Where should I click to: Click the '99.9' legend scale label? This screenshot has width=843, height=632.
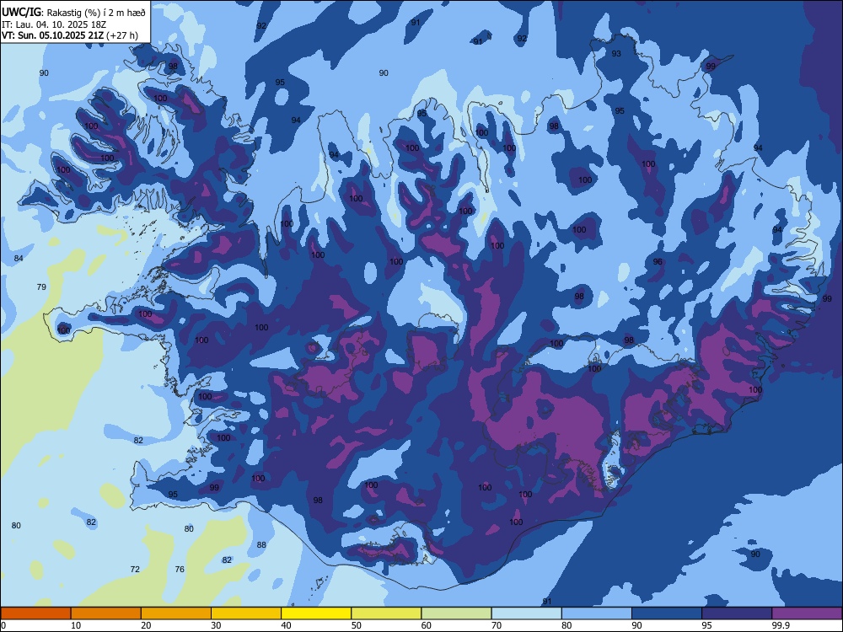point(781,625)
